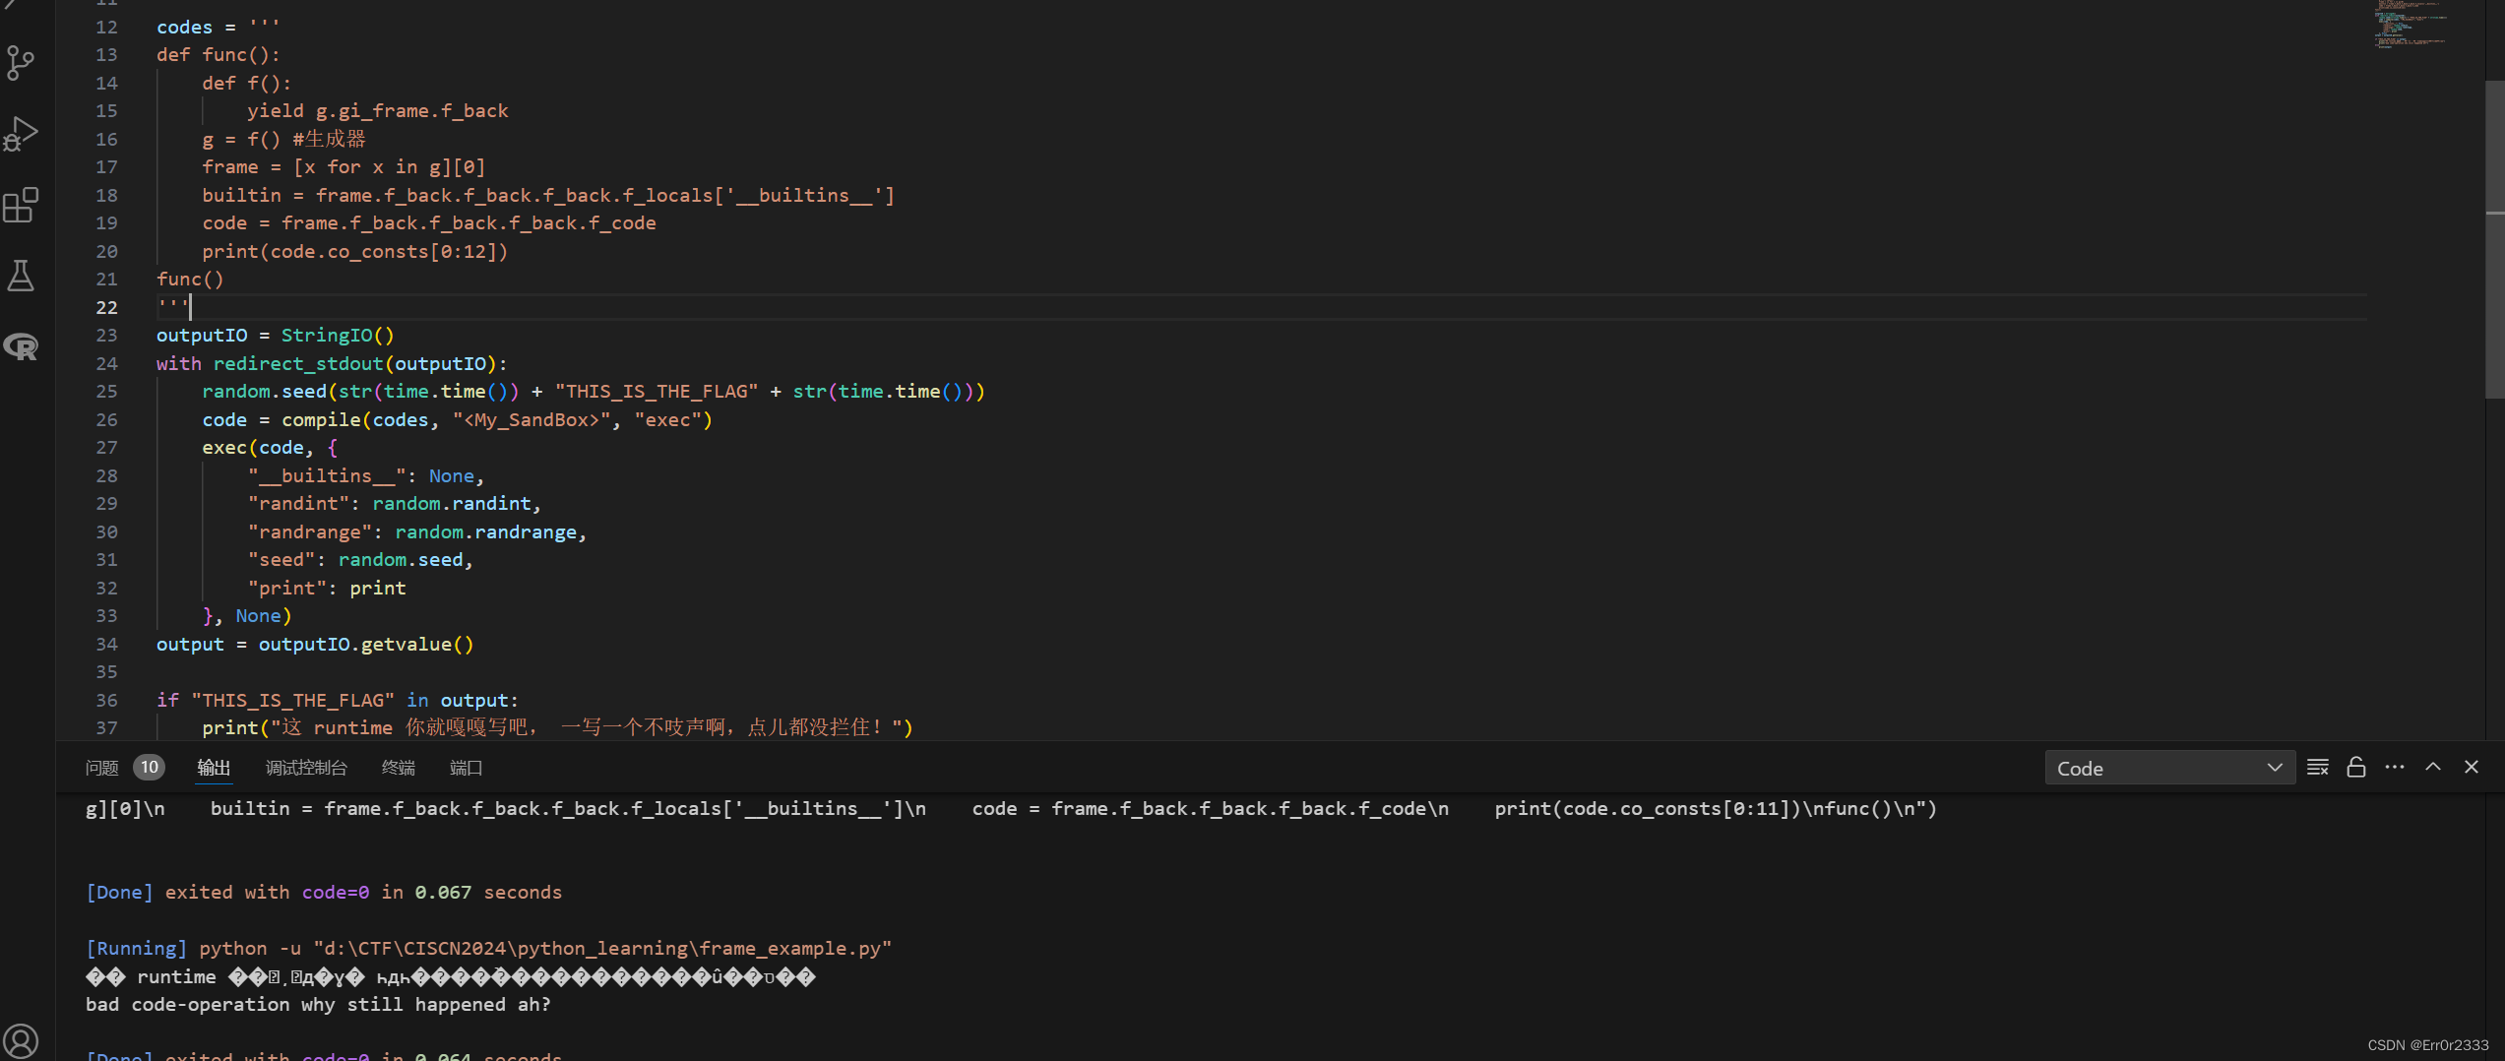Open the 调试控制台 tab
The height and width of the screenshot is (1061, 2505).
tap(305, 768)
